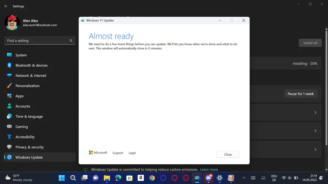Image resolution: width=328 pixels, height=184 pixels.
Task: Open Privacy & security settings
Action: point(40,147)
